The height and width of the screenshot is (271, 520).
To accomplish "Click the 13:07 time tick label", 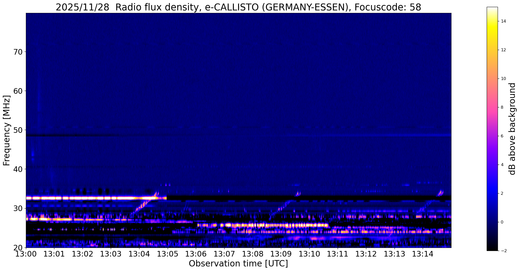I will 224,254.
